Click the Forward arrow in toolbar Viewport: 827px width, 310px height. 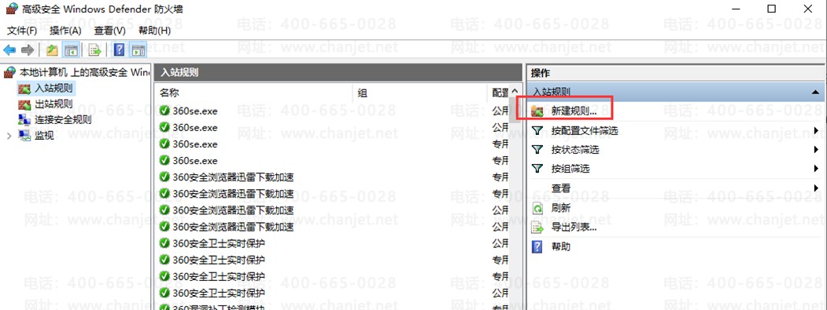[28, 50]
